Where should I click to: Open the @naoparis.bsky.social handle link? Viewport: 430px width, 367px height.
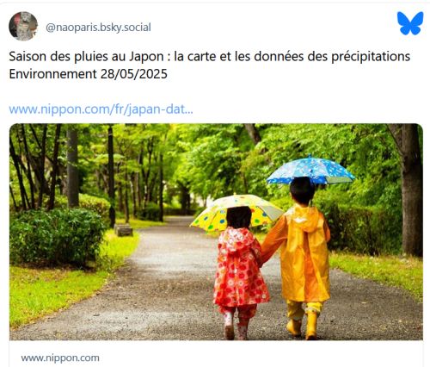tap(98, 28)
